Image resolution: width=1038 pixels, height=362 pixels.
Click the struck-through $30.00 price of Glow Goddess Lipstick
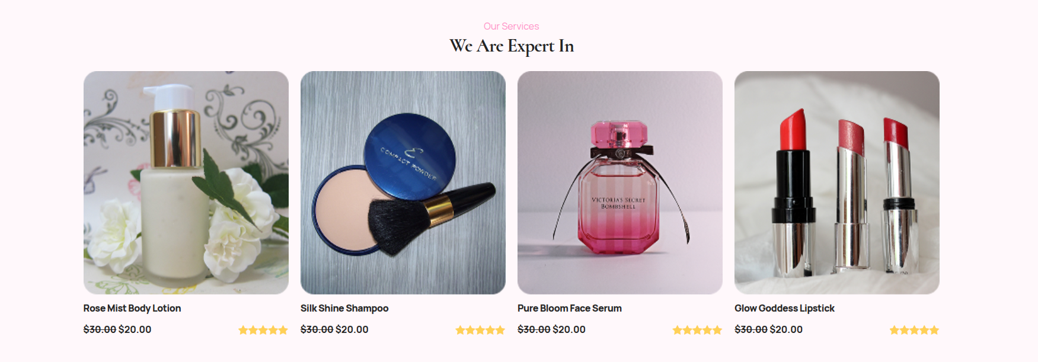[751, 329]
